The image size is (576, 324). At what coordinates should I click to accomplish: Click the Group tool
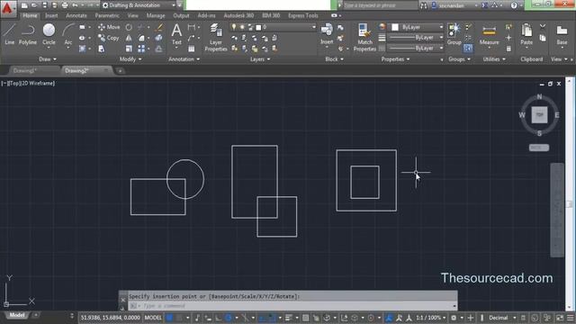tap(454, 34)
